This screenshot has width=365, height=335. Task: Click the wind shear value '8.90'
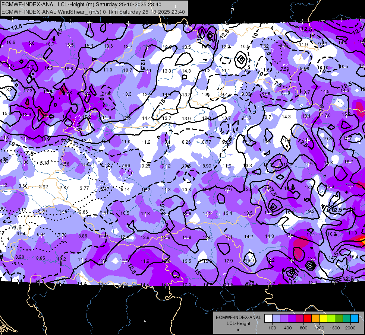click(x=20, y=257)
